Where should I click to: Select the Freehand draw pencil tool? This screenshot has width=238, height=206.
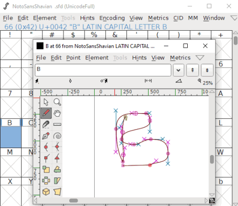pyautogui.click(x=46, y=113)
